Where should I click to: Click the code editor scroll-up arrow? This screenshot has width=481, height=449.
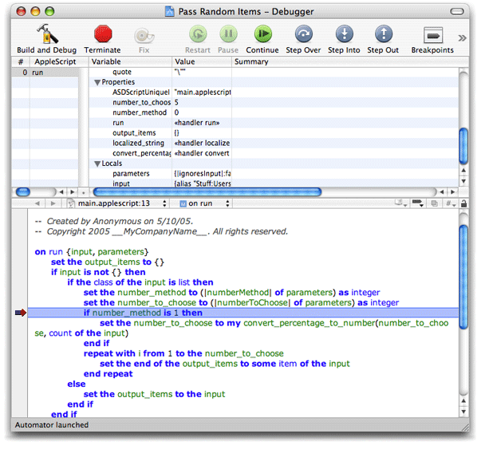click(463, 401)
